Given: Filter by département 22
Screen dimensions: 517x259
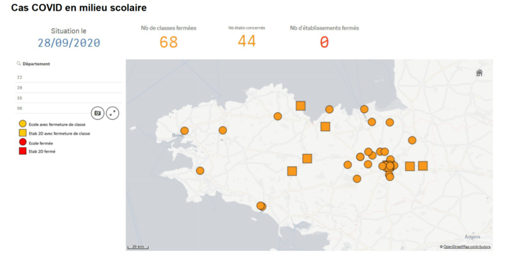Looking at the screenshot, I should (69, 77).
